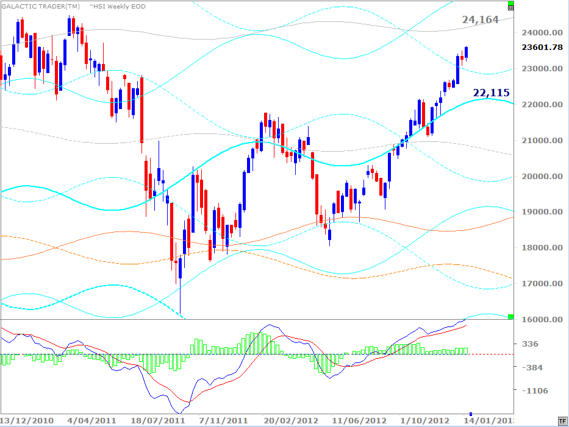569x427 pixels.
Task: Click the 4/04/2011 date label
Action: coord(92,421)
